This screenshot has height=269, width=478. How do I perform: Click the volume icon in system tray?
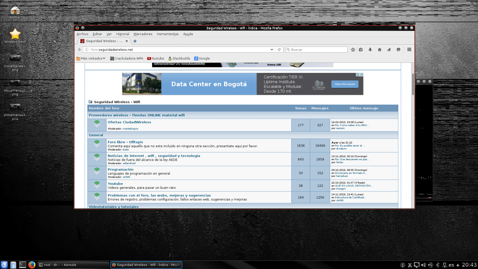click(x=423, y=265)
